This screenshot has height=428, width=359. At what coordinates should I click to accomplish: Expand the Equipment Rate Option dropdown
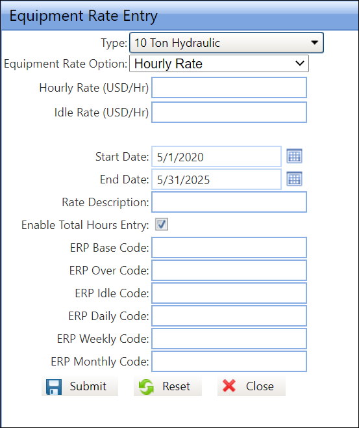point(219,64)
